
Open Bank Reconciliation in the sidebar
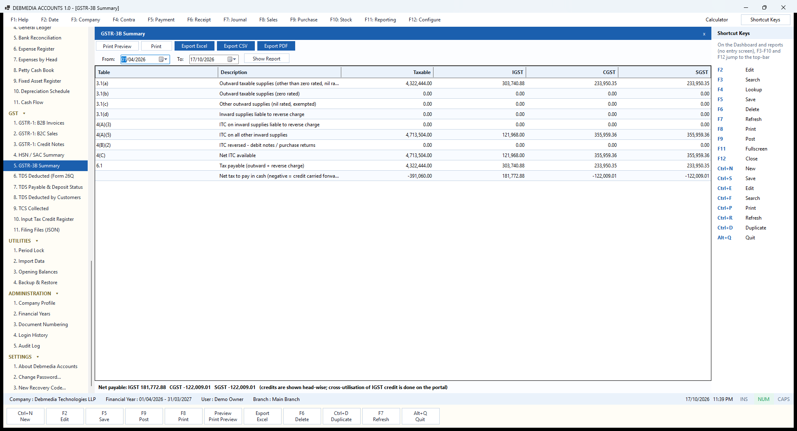37,38
